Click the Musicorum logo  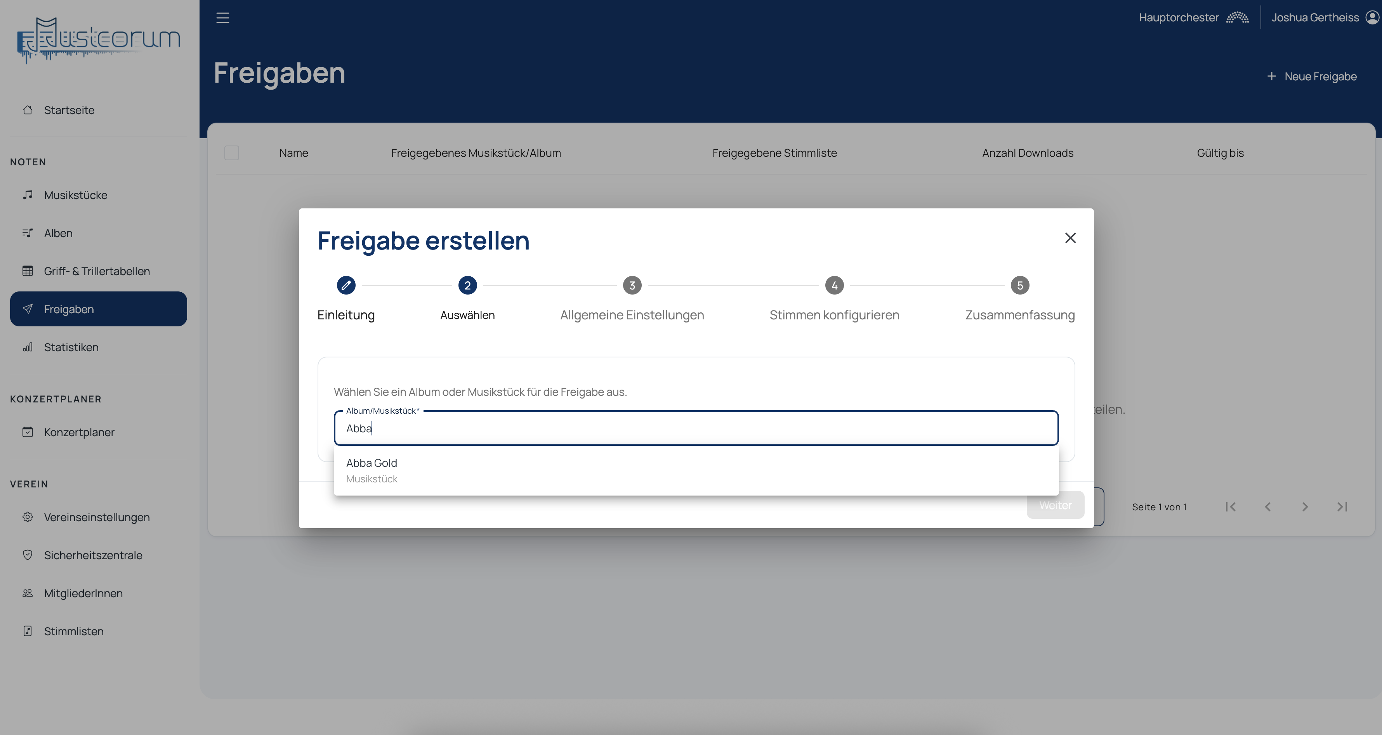(x=99, y=40)
